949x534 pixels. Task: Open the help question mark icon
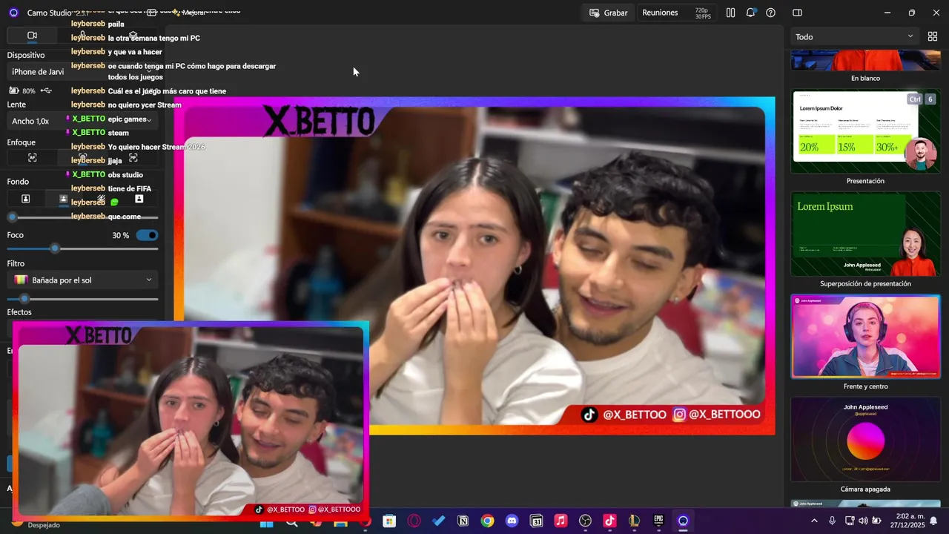[771, 13]
